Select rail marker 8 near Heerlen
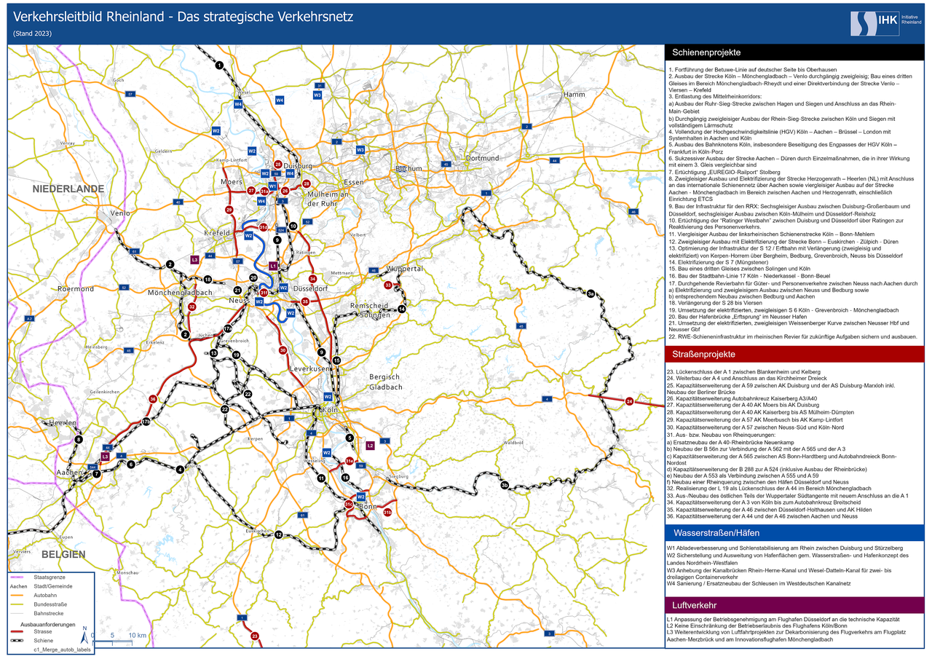 (79, 438)
